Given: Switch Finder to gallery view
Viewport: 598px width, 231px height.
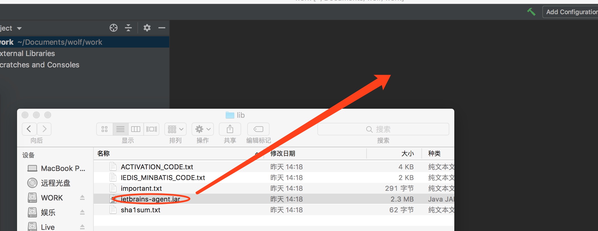Looking at the screenshot, I should pyautogui.click(x=152, y=129).
